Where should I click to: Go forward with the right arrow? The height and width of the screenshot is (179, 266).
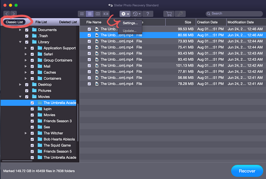click(x=13, y=13)
